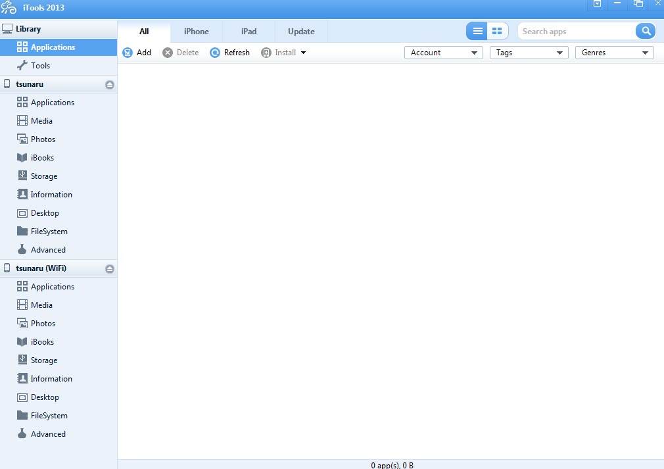This screenshot has height=469, width=664.
Task: Click the Photos icon under tsunaru (WiFi)
Action: click(22, 323)
